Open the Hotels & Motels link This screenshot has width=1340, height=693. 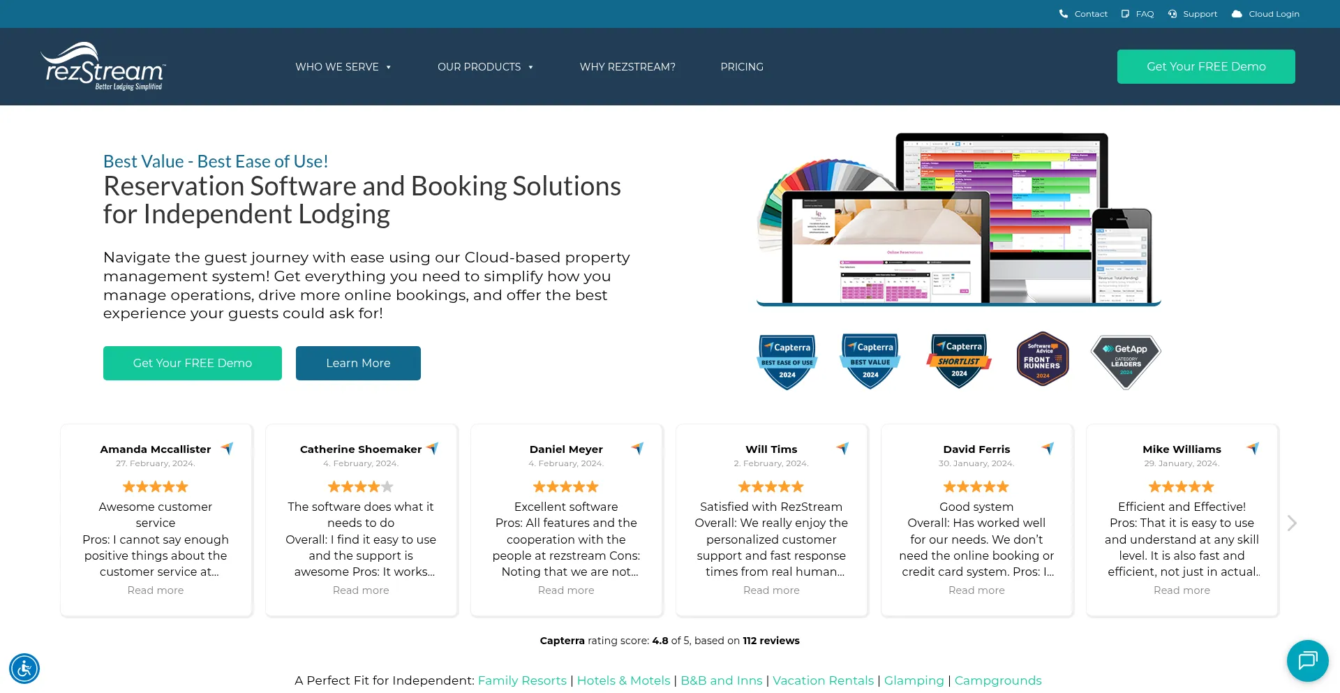click(623, 680)
